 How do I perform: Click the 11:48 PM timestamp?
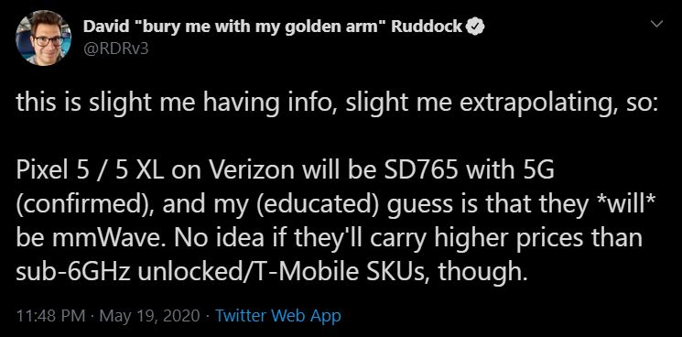pos(50,316)
